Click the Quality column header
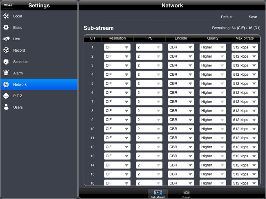The width and height of the screenshot is (266, 199). (213, 38)
